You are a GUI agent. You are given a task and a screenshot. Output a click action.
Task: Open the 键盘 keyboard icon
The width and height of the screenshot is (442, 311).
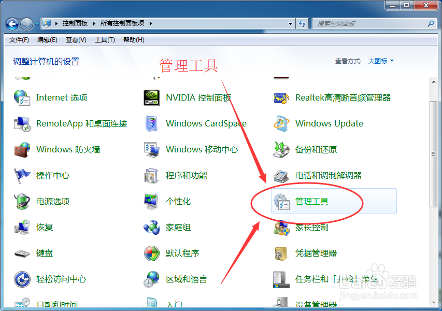pyautogui.click(x=22, y=253)
